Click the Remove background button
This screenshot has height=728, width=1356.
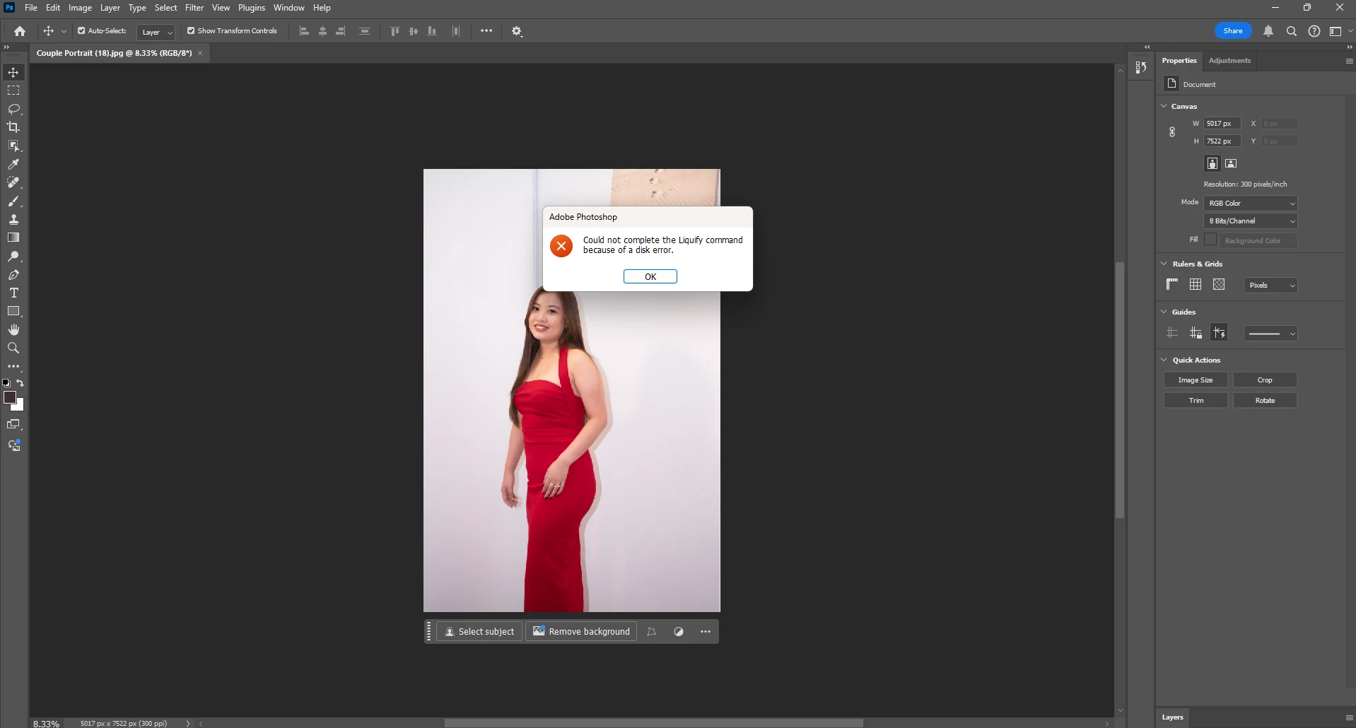click(581, 631)
